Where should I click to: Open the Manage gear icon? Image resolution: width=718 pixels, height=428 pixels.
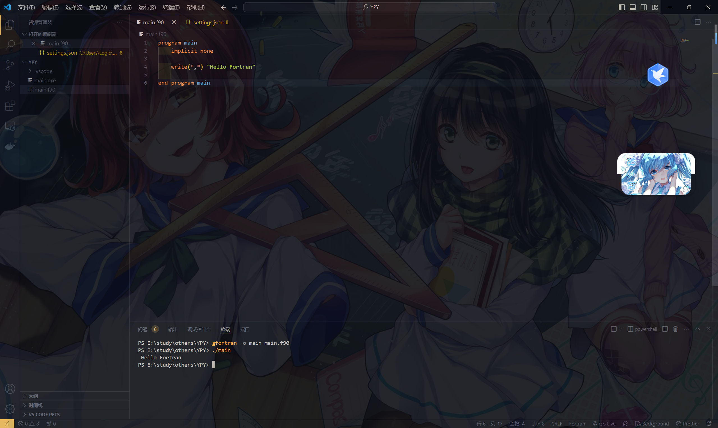tap(10, 409)
